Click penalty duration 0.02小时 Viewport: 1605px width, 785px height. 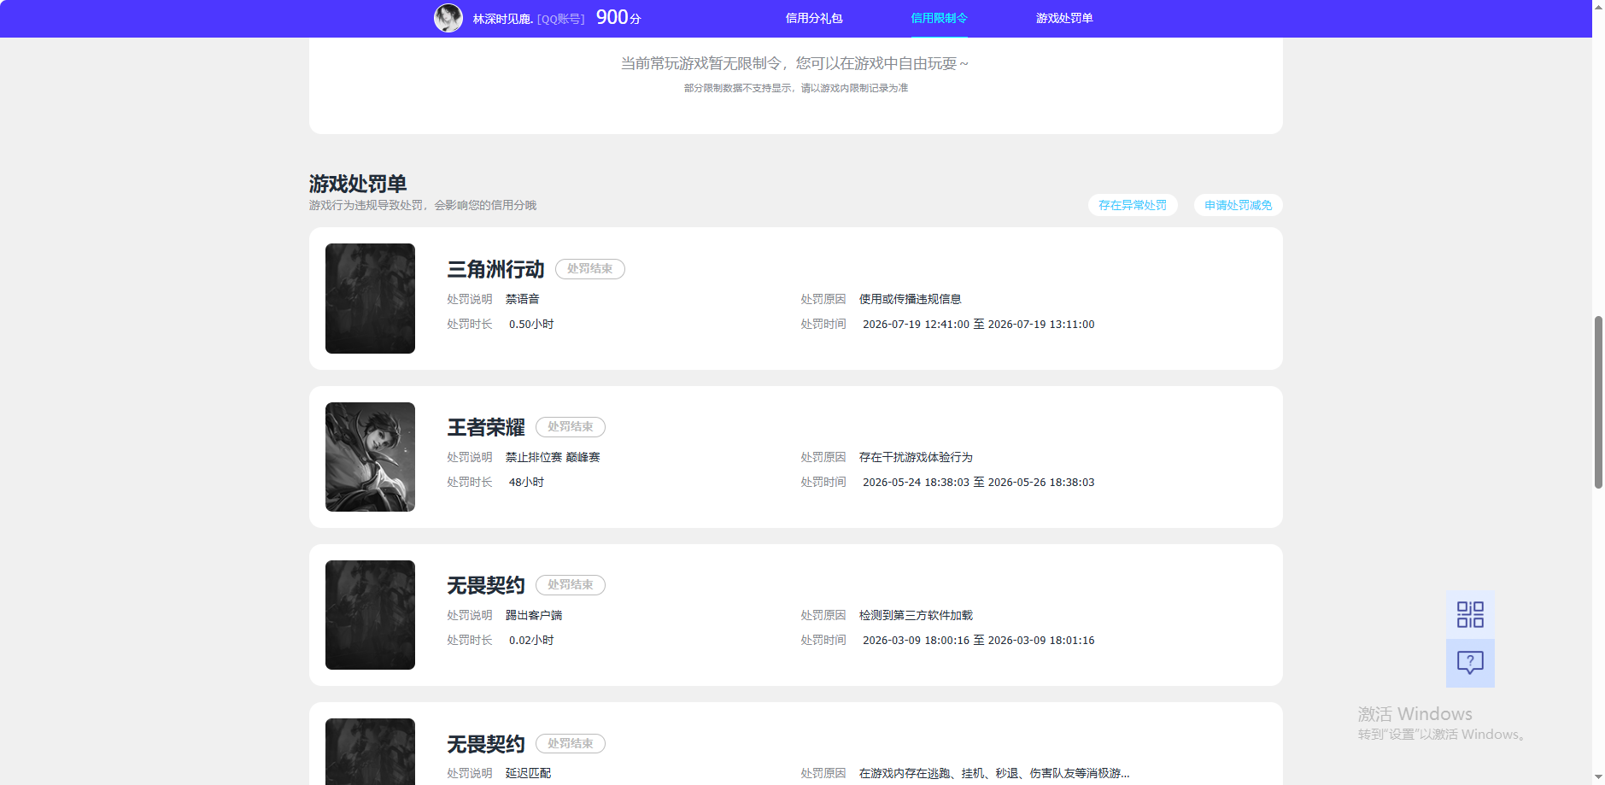click(531, 640)
